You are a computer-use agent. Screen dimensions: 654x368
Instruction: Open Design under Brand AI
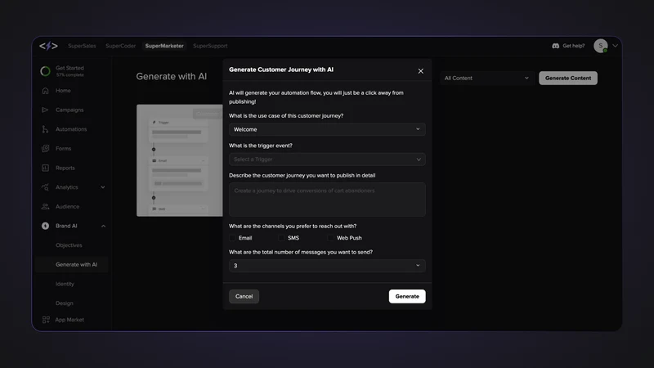click(65, 303)
